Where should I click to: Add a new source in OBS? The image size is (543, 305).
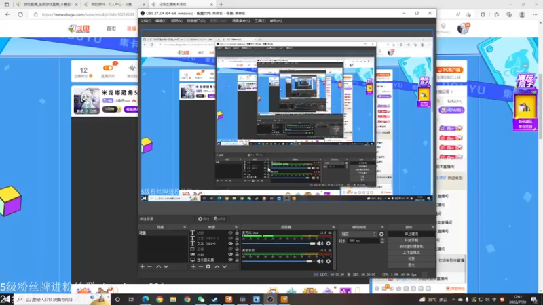coord(193,266)
